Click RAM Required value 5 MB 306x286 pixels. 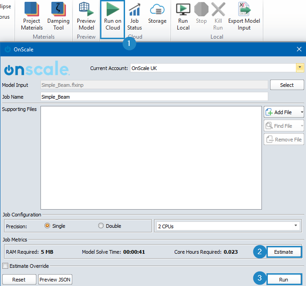tap(47, 252)
